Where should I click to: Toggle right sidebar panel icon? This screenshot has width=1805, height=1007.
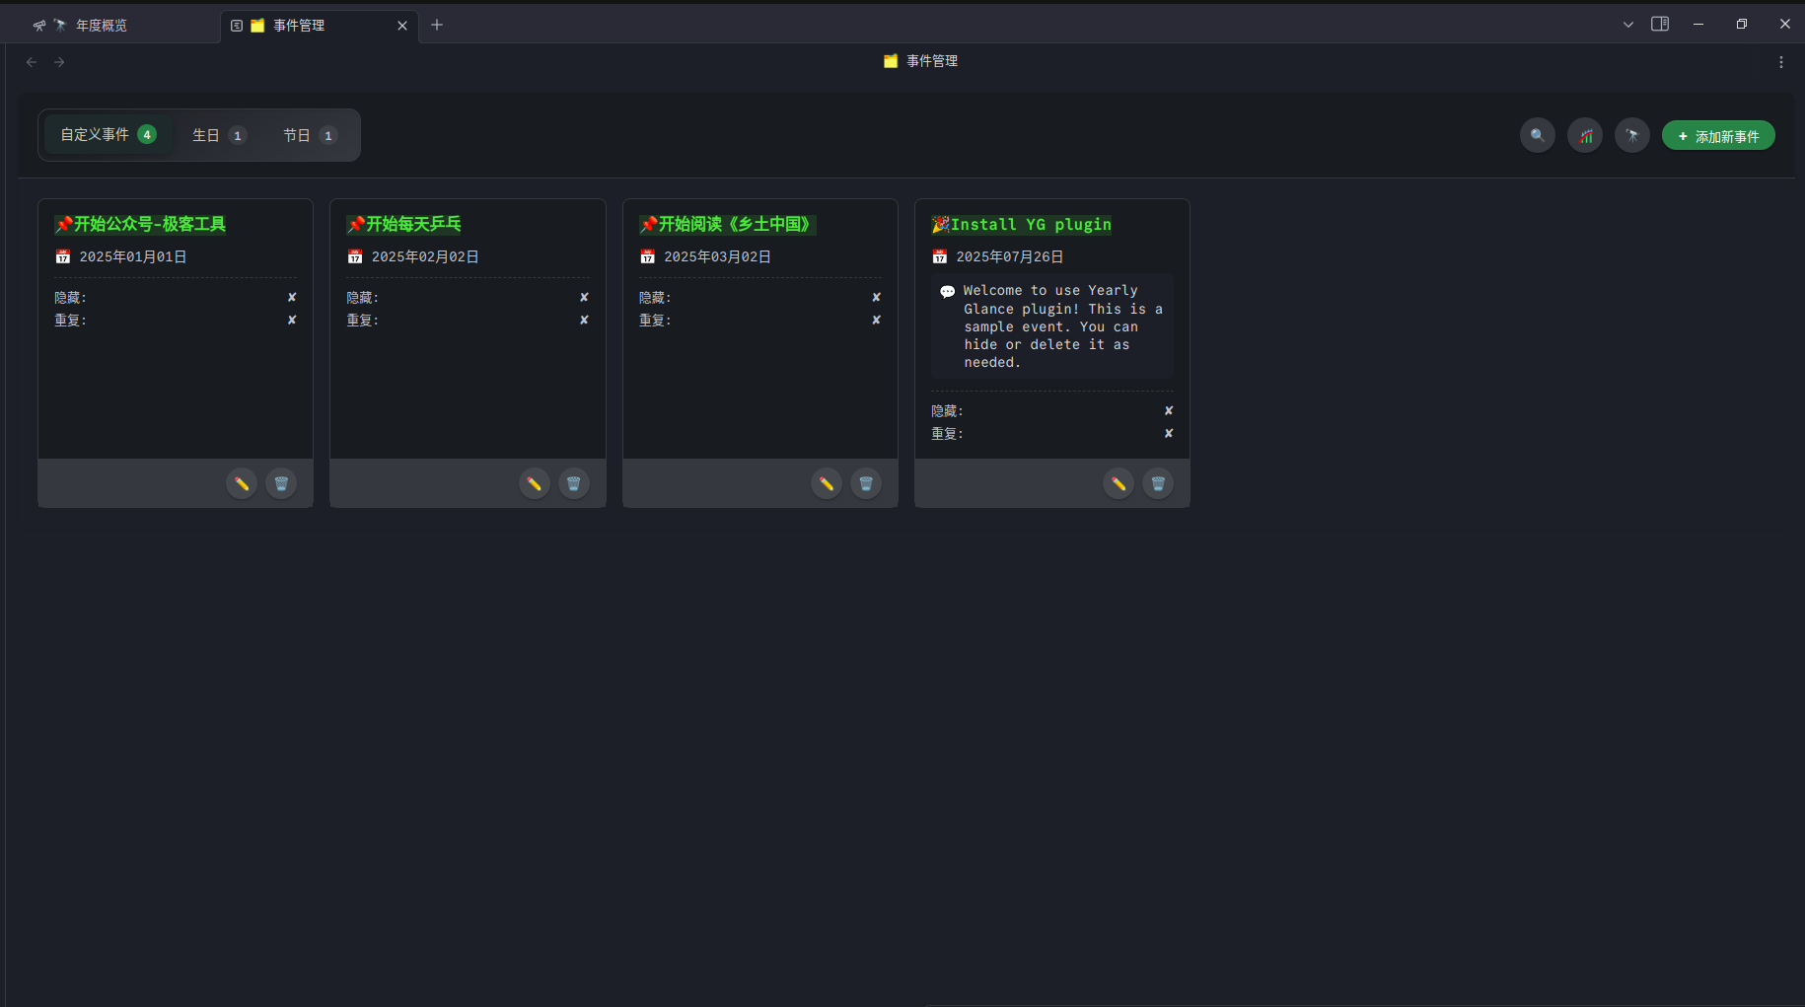(x=1660, y=24)
